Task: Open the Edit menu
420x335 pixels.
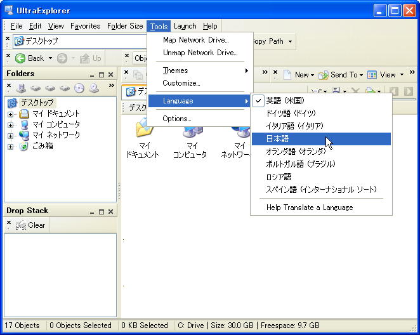Action: pyautogui.click(x=35, y=26)
